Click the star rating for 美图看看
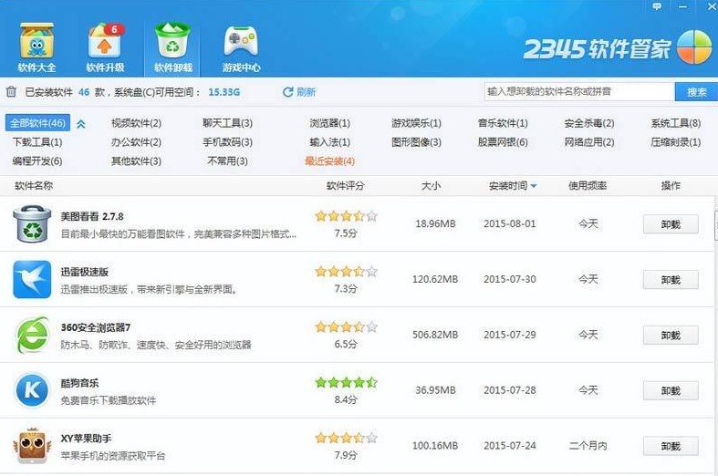The image size is (718, 476). (346, 216)
